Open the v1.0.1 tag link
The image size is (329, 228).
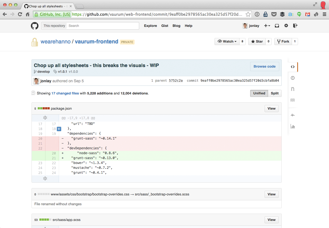pos(63,72)
